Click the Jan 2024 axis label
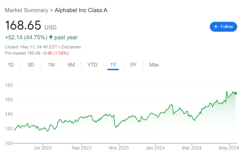The image size is (252, 152). point(155,148)
